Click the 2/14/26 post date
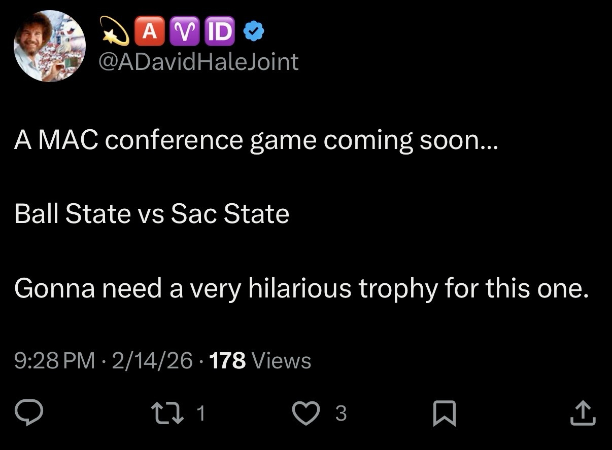612x450 pixels. [152, 361]
